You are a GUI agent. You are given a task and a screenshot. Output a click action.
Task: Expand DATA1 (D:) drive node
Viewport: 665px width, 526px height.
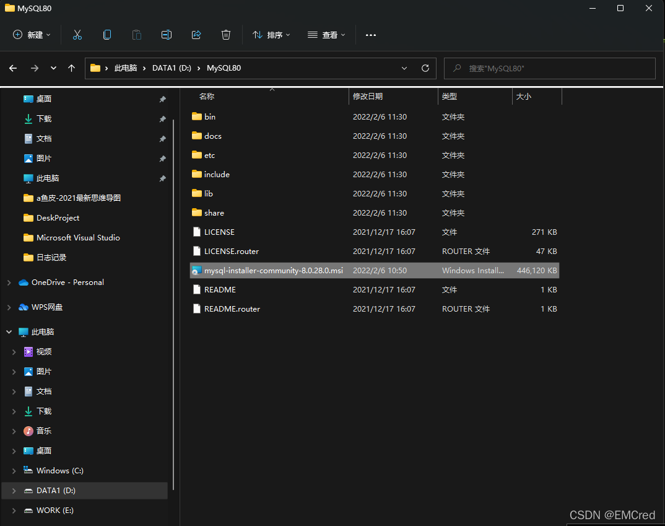pos(14,490)
